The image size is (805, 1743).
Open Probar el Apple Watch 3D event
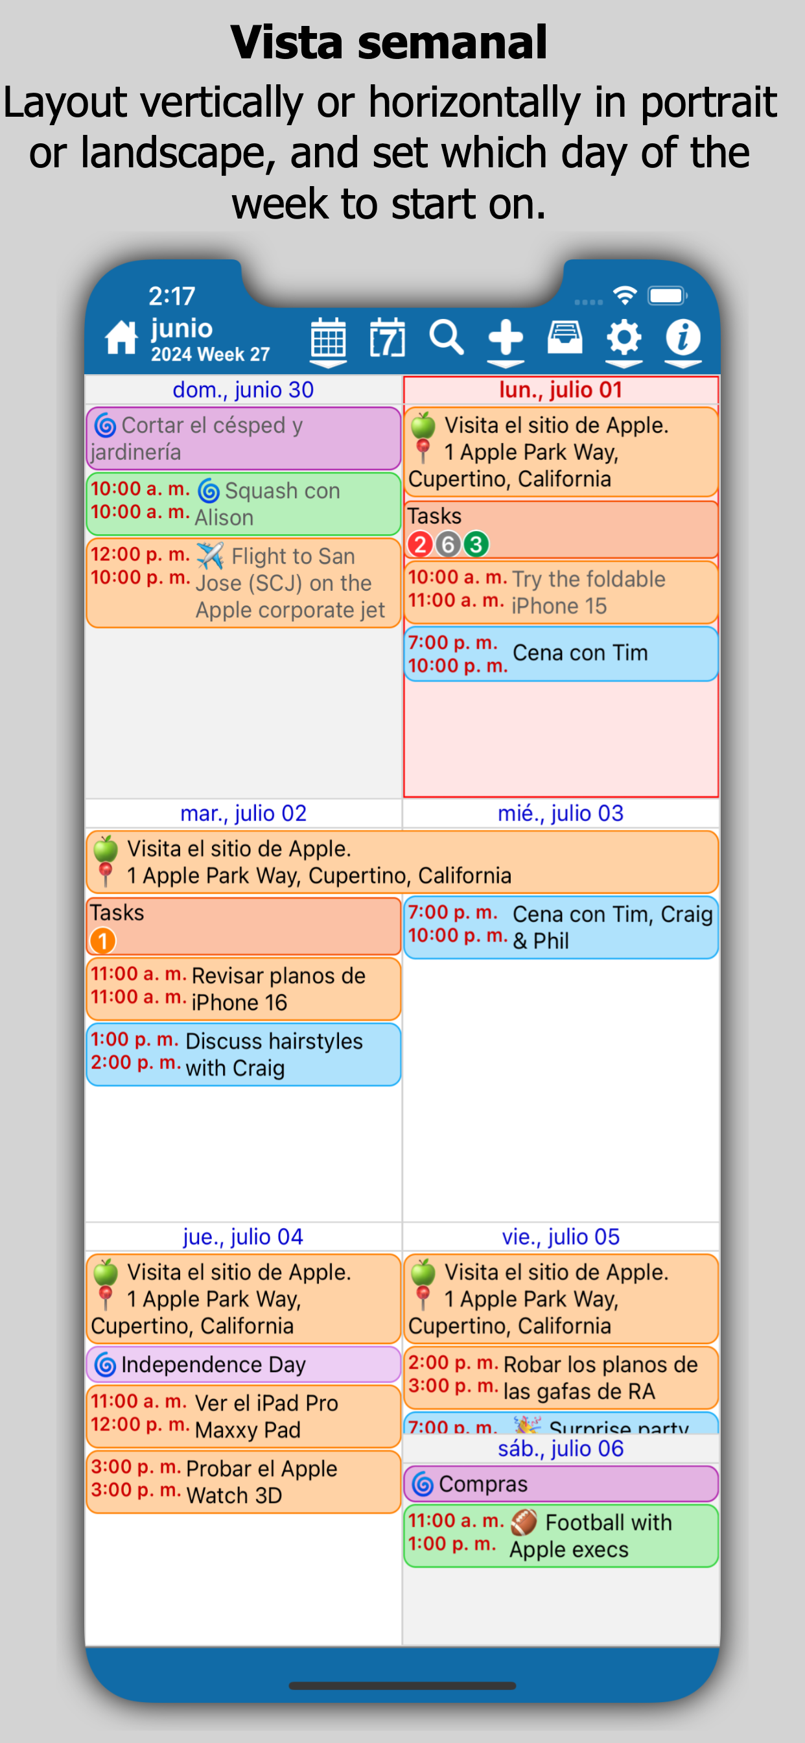(244, 1482)
